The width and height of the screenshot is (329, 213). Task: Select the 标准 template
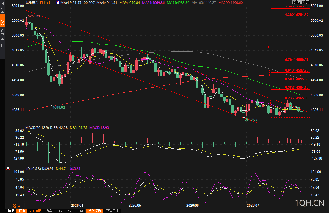(x=49, y=211)
